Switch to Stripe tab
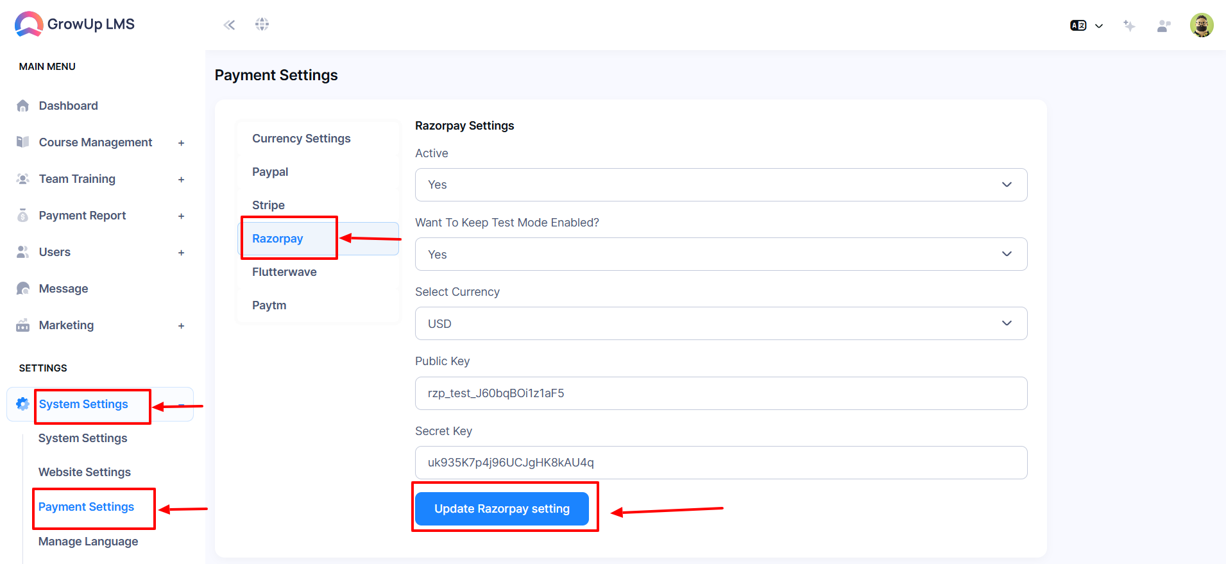Image resolution: width=1226 pixels, height=564 pixels. (318, 205)
